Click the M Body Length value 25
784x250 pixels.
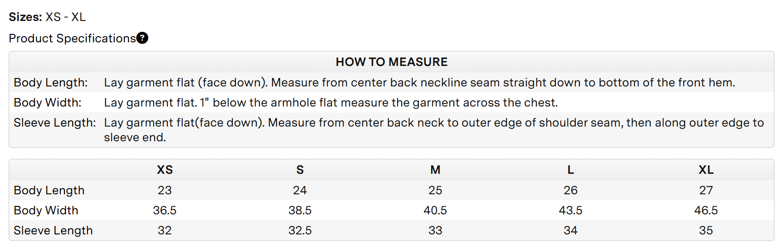435,190
